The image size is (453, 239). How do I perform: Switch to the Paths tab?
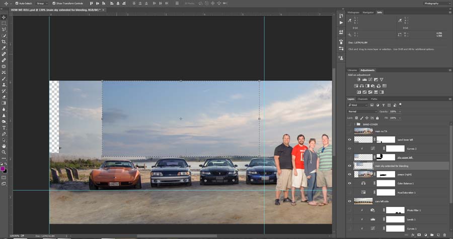[374, 99]
